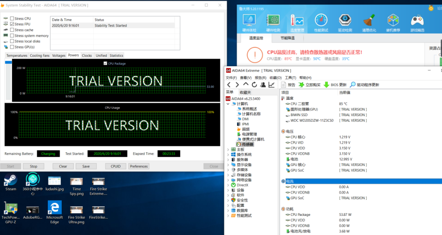Open the 游戏精选 gamepad icon
442x235 pixels.
(417, 22)
